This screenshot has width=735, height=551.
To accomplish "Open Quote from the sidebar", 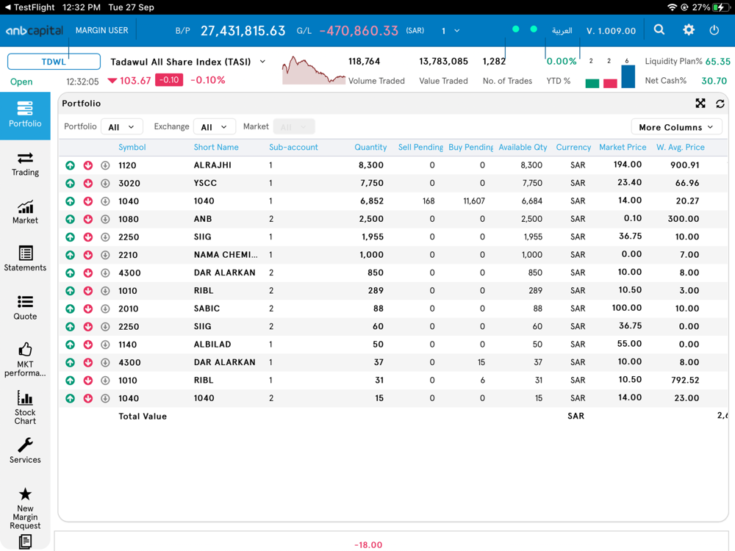I will pyautogui.click(x=25, y=308).
